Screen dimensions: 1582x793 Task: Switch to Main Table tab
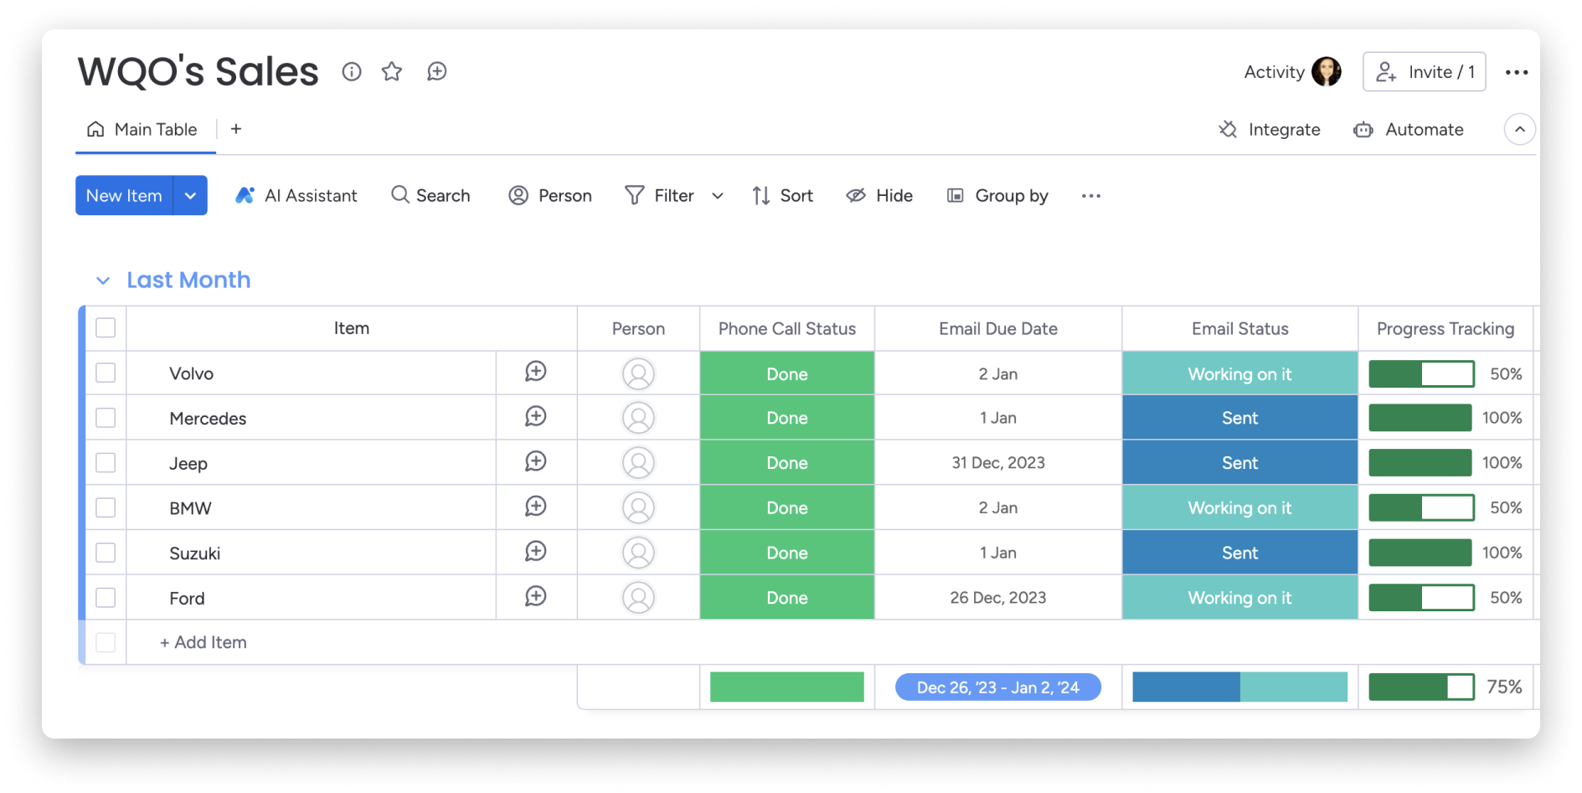point(146,130)
